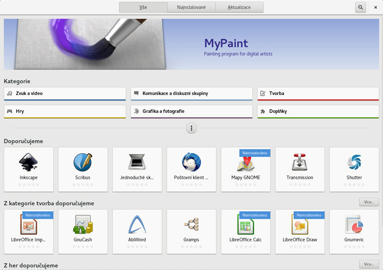The height and width of the screenshot is (270, 383).
Task: Open the Hry category
Action: pos(65,112)
